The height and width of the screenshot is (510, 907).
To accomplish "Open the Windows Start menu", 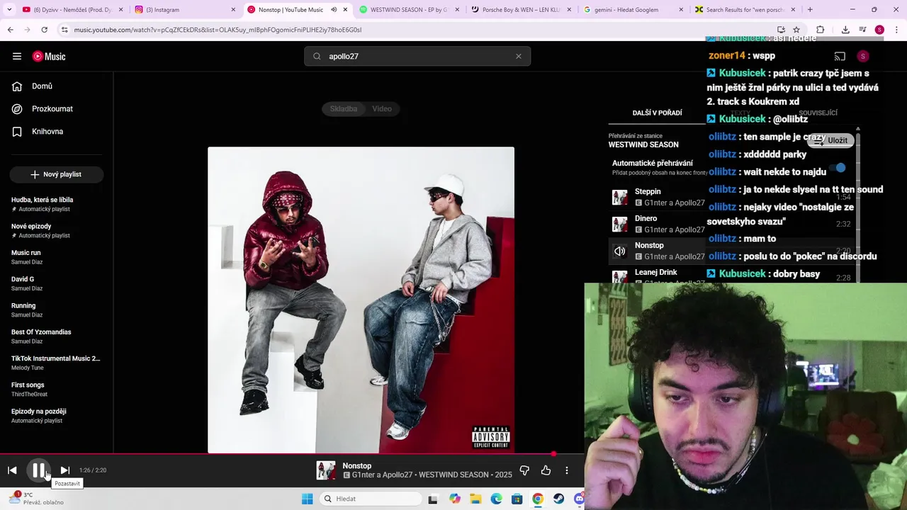I will point(307,499).
